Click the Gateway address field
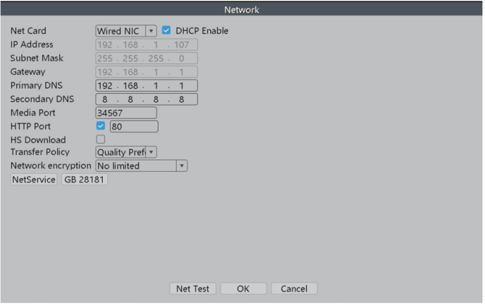Image resolution: width=485 pixels, height=305 pixels. click(x=146, y=72)
